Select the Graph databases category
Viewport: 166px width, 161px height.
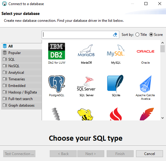tap(22, 105)
